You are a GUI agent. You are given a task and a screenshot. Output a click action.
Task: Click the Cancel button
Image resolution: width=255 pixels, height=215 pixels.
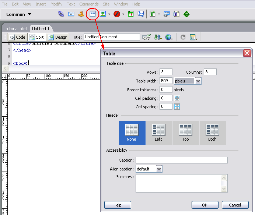point(235,205)
